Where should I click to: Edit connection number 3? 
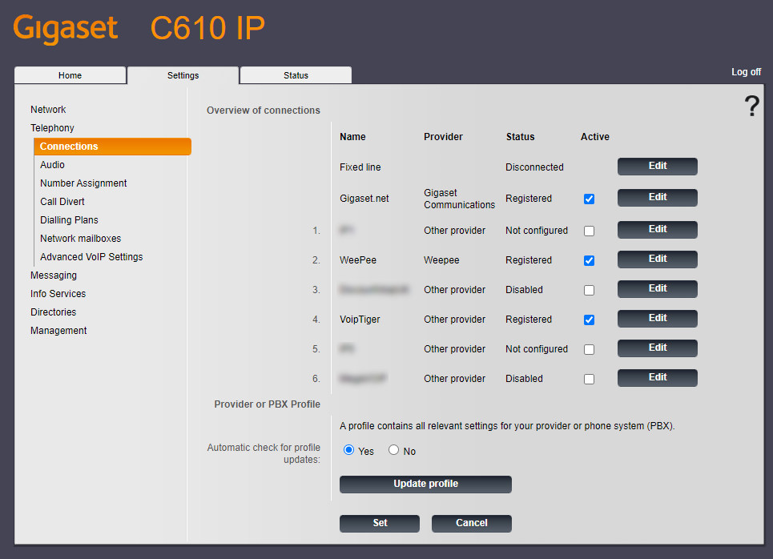pos(657,288)
